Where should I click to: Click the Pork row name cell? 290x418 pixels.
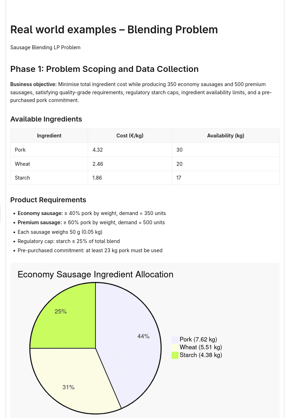49,150
